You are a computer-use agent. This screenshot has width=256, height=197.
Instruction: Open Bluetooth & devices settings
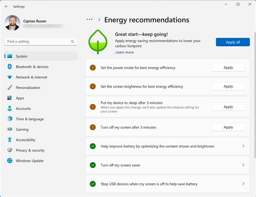41,67
